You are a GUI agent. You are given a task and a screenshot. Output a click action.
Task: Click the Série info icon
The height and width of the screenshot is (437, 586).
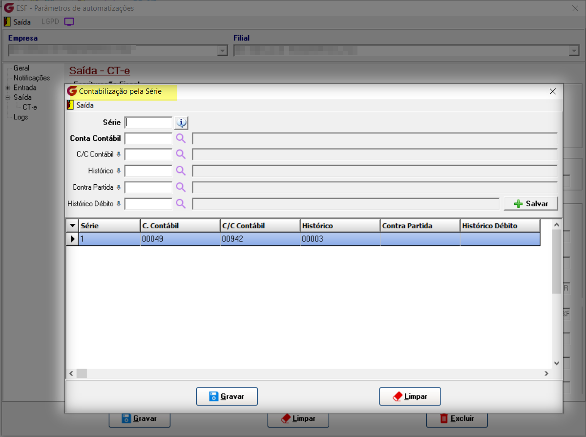point(181,122)
